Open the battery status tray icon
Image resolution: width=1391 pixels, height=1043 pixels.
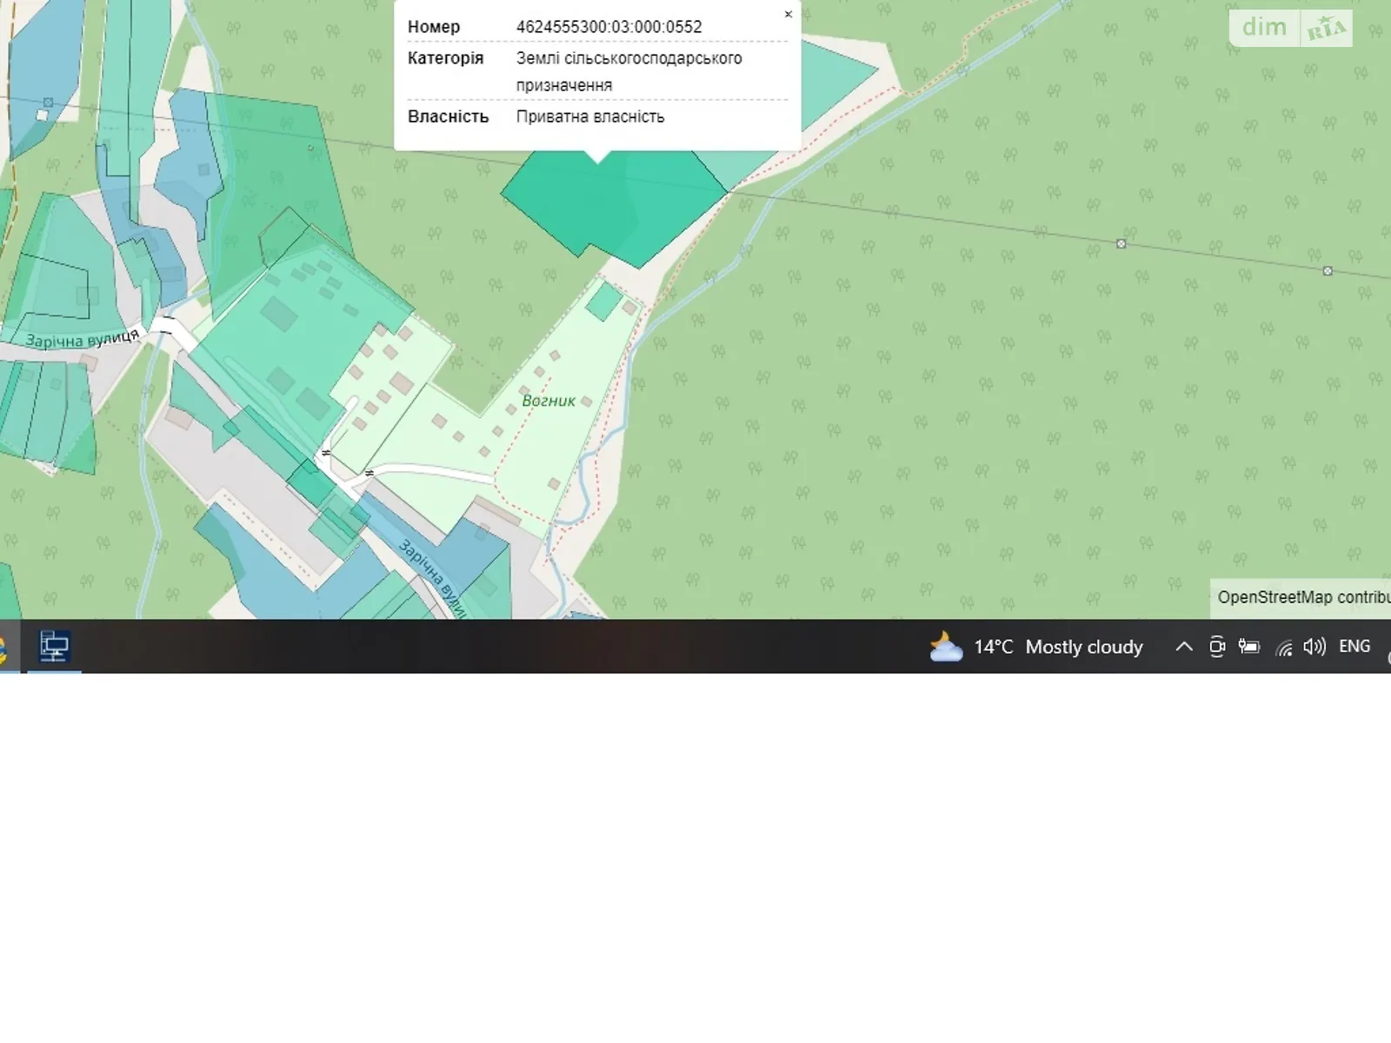point(1249,647)
